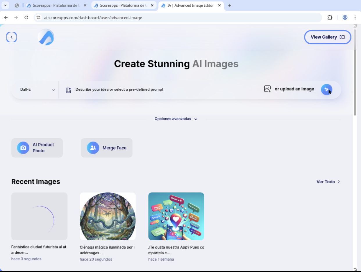Click the magic wand generate button
Screen dimensions: 361x272
(x=326, y=90)
